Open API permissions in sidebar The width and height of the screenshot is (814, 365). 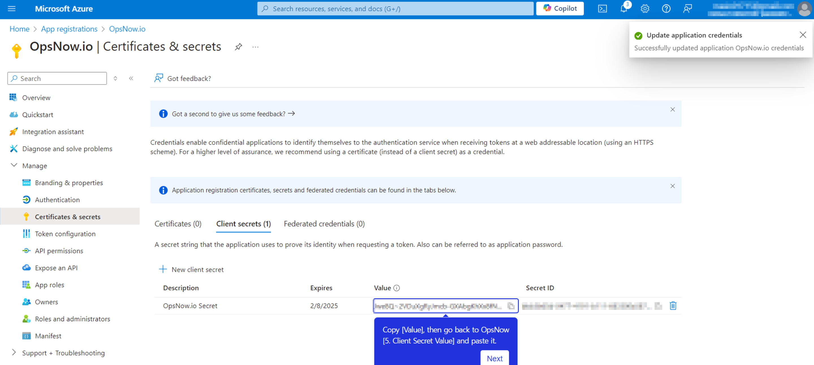coord(59,250)
